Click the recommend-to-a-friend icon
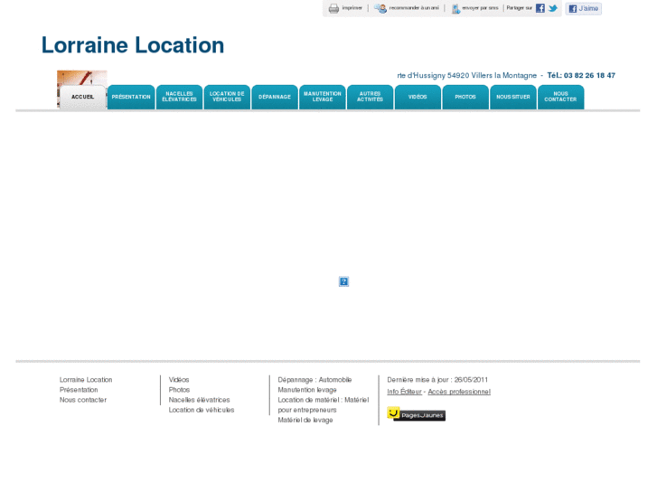 point(380,8)
